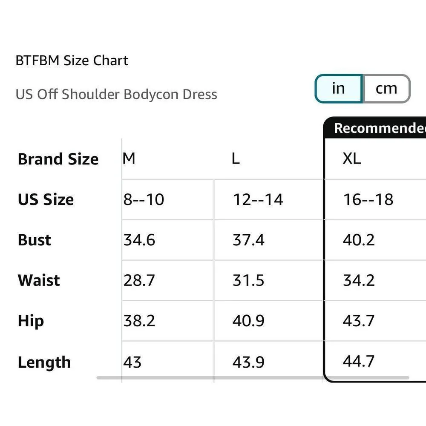Select the M brand size column
426x426 pixels.
pos(129,159)
